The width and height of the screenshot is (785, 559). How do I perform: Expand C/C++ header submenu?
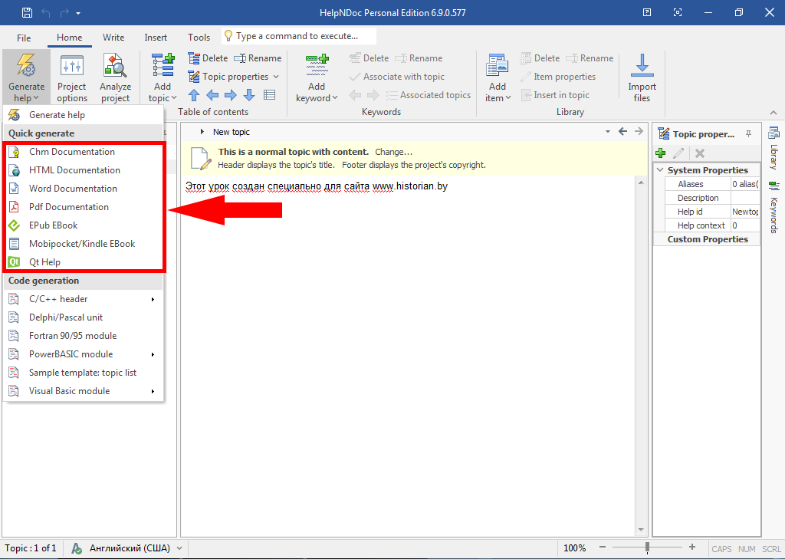83,299
